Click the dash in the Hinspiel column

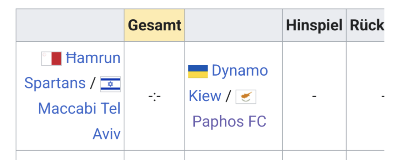click(314, 96)
